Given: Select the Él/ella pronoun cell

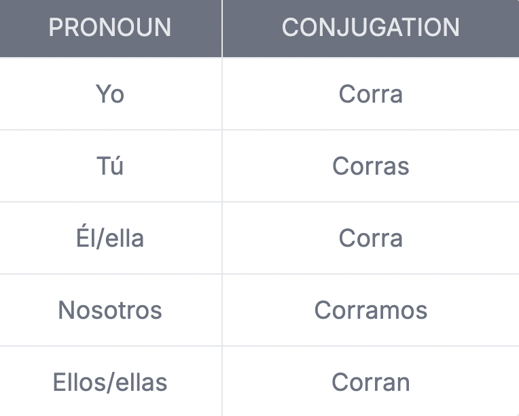Looking at the screenshot, I should [x=111, y=238].
